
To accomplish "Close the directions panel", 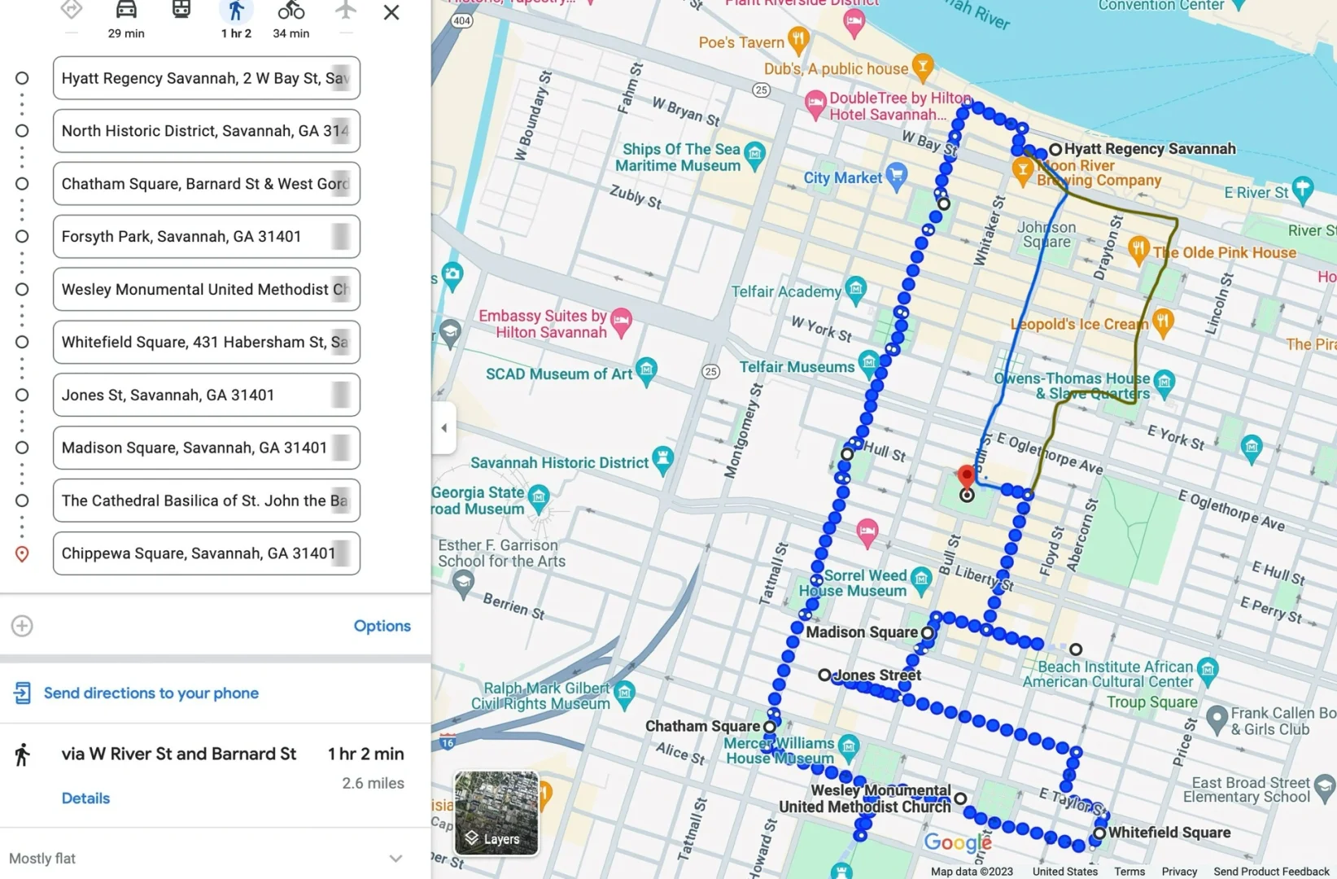I will (x=391, y=12).
